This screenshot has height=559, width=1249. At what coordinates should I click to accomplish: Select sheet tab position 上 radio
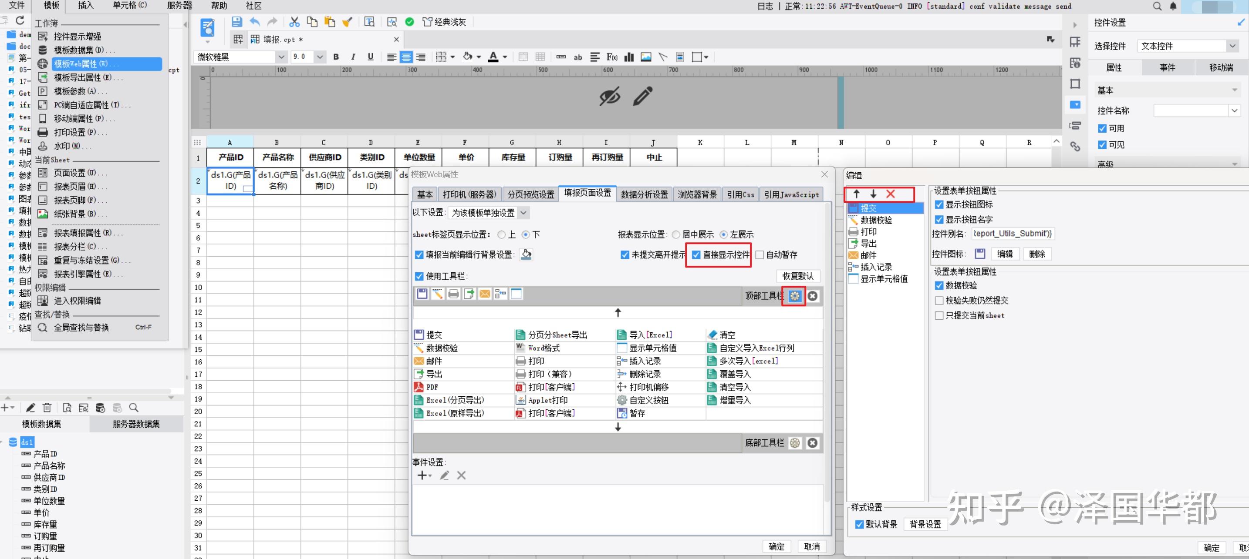pyautogui.click(x=502, y=234)
